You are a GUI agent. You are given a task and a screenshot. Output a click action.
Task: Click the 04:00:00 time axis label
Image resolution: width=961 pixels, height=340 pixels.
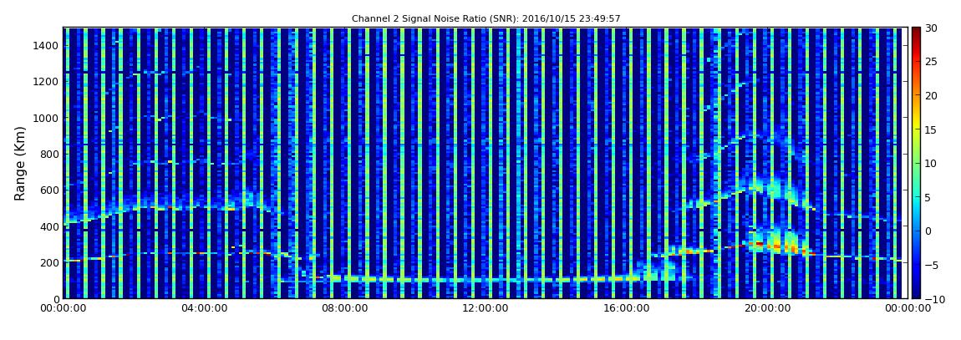204,308
